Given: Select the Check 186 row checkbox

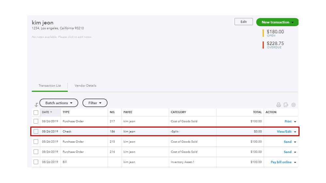Looking at the screenshot, I should (x=36, y=132).
